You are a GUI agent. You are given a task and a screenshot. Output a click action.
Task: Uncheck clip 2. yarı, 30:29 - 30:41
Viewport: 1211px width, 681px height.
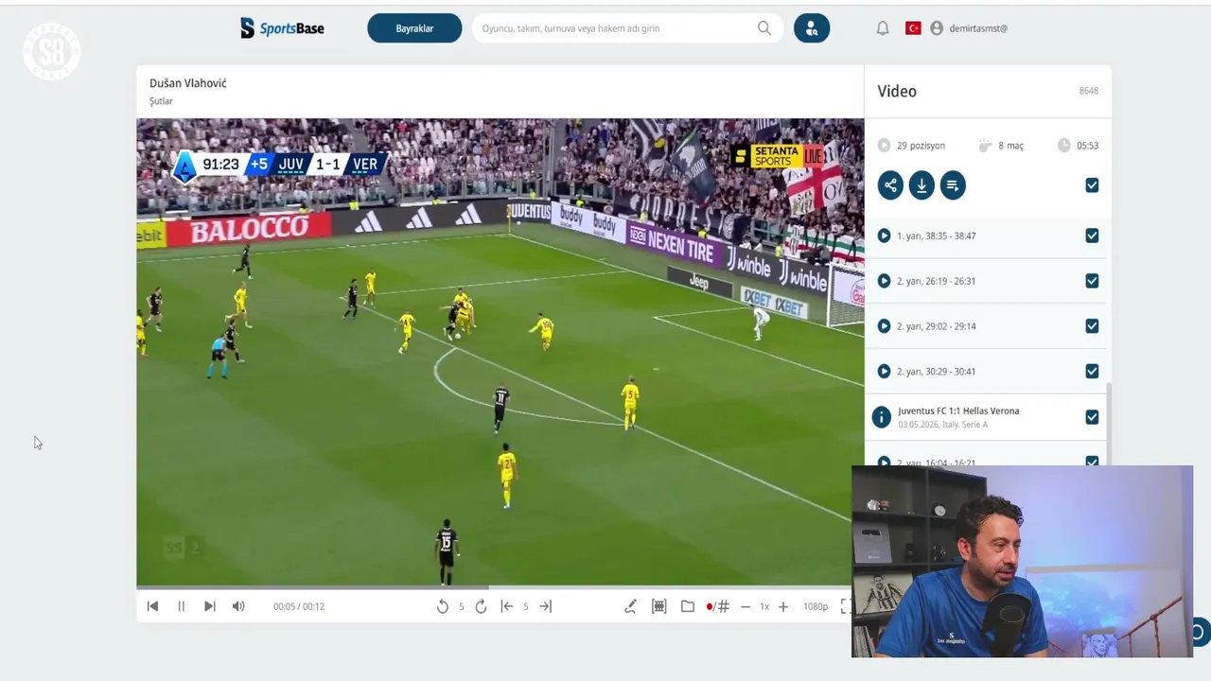pyautogui.click(x=1092, y=372)
